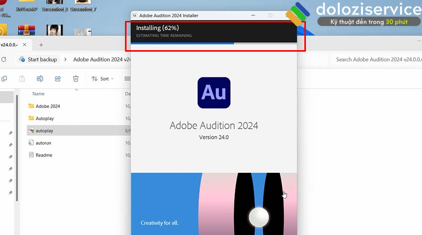
Task: Click the Version 24.0 text
Action: [x=214, y=137]
